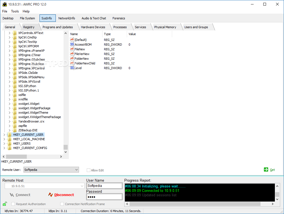This screenshot has height=214, width=284.
Task: Enable the Allow Edit checkbox
Action: pos(88,170)
